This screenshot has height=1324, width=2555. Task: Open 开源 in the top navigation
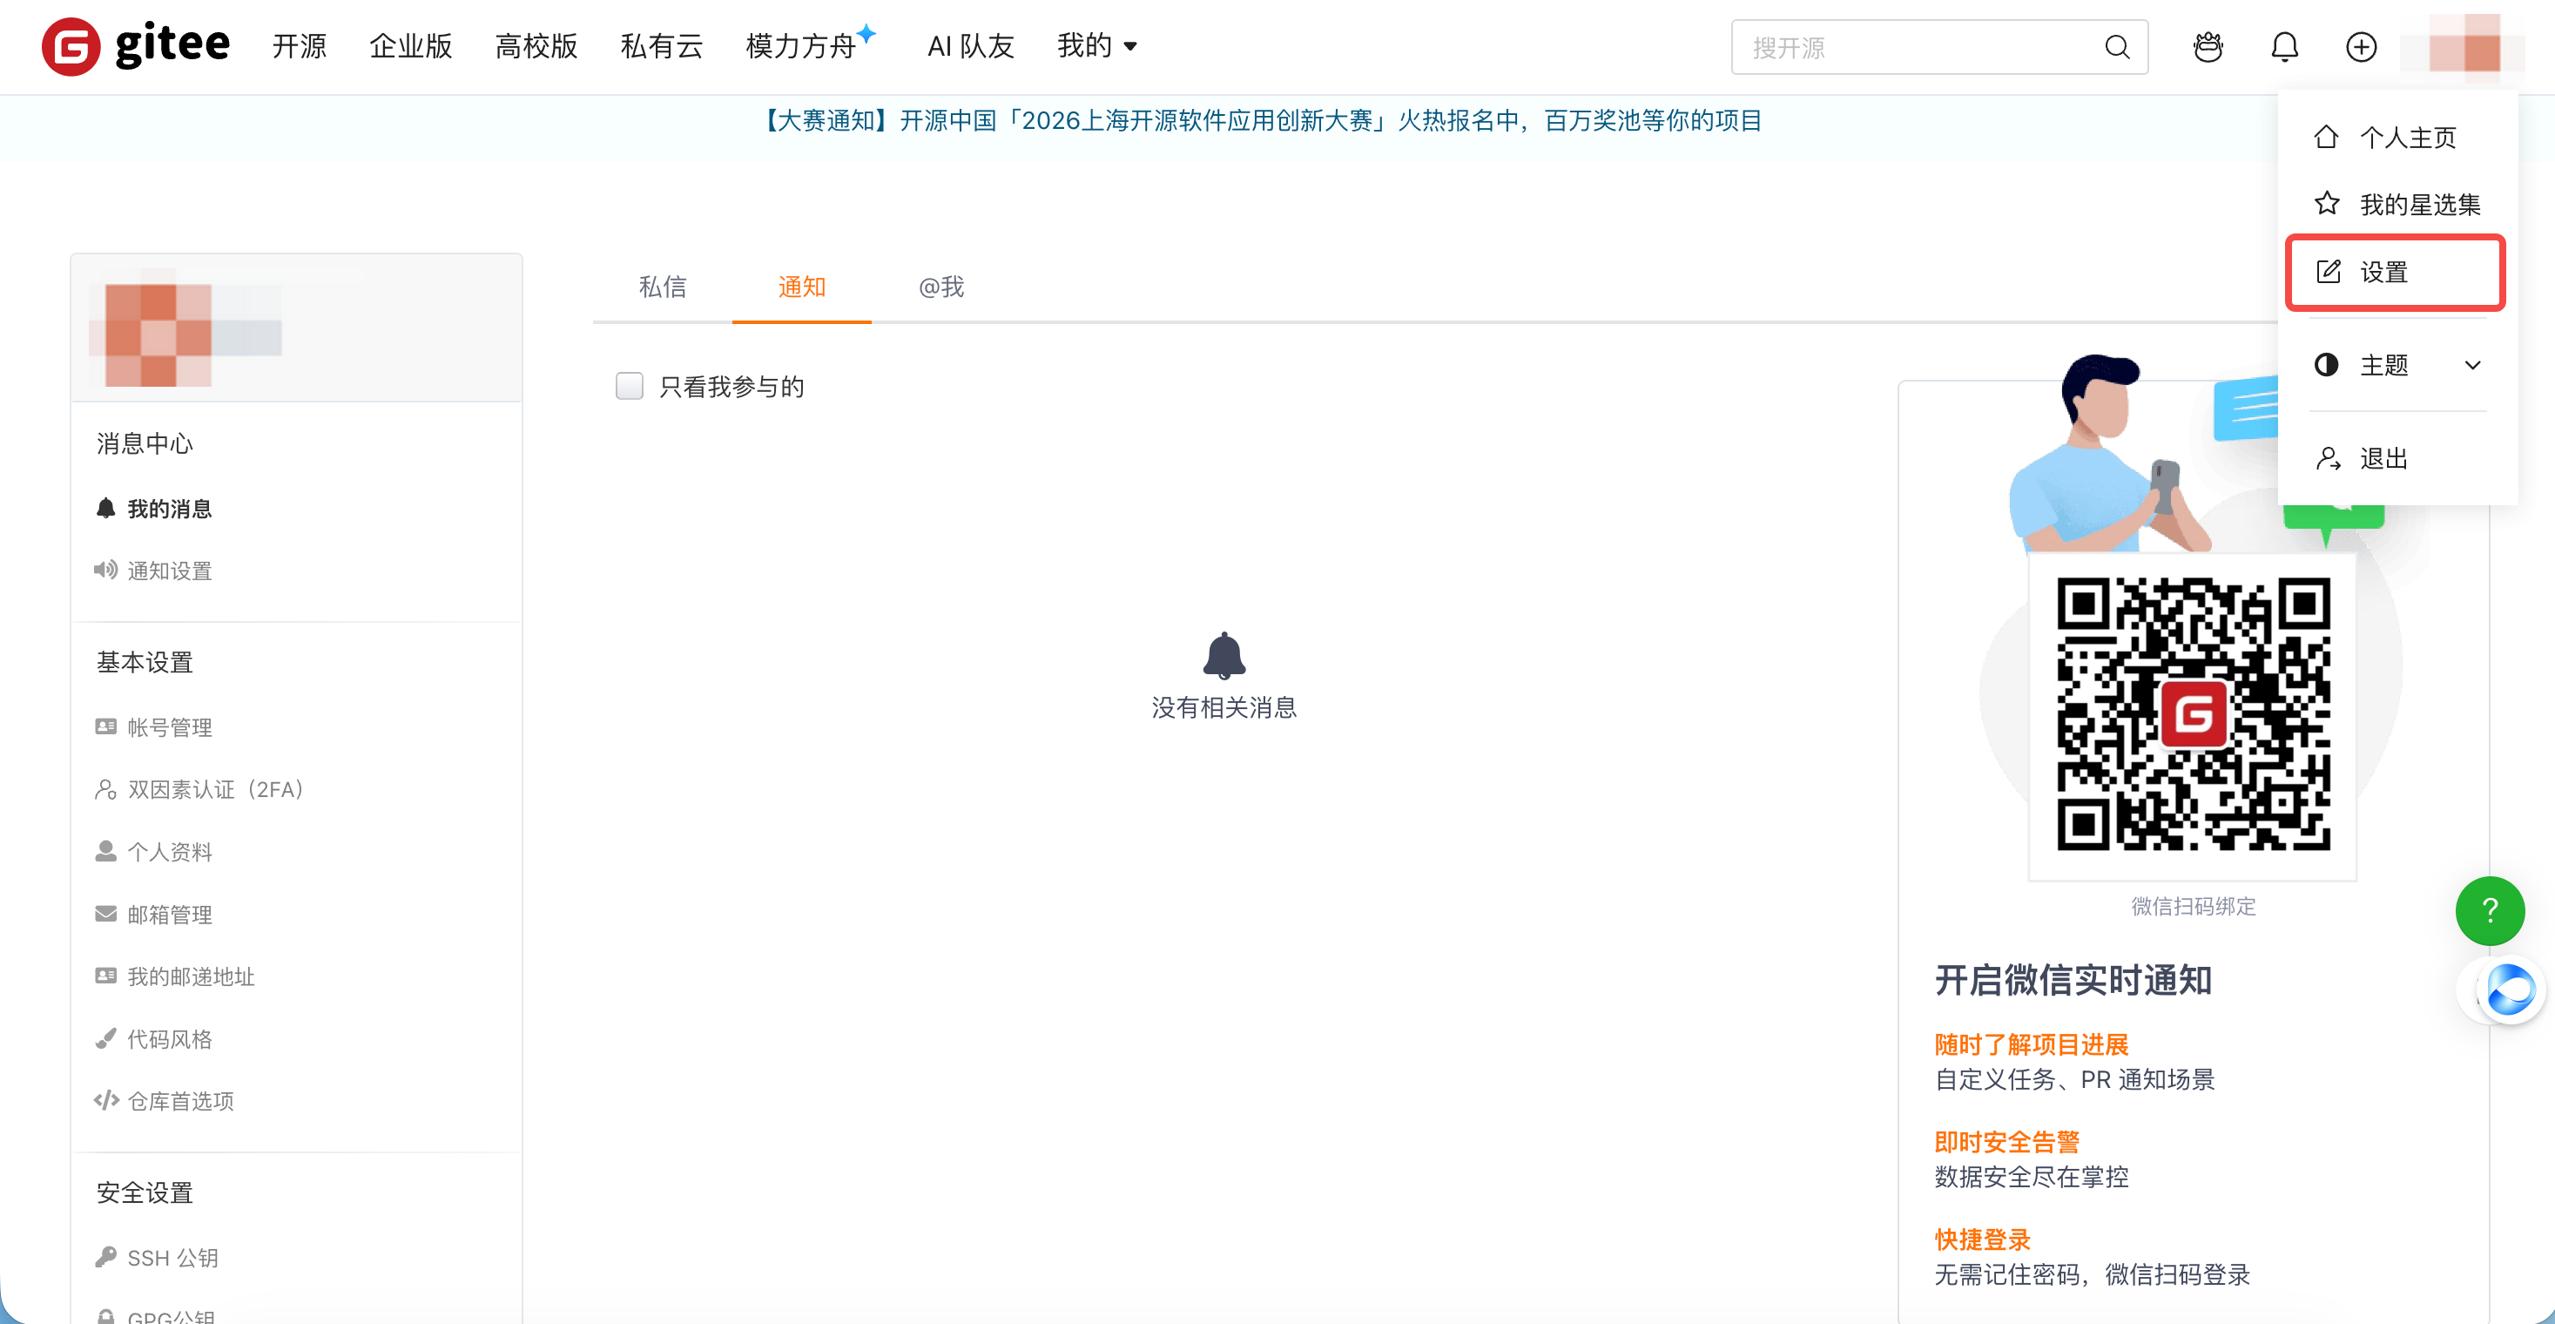point(300,45)
